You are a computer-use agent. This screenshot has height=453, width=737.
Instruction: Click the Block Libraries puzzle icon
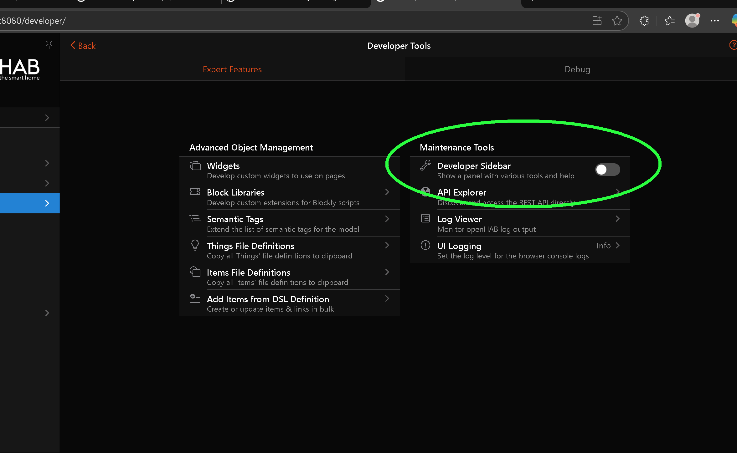195,192
